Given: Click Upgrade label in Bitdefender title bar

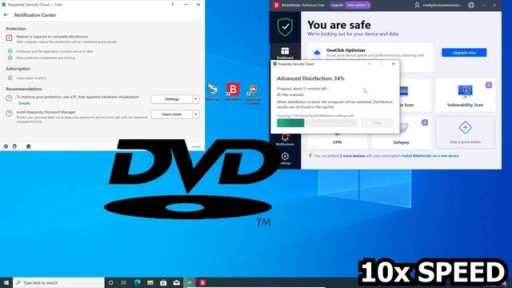Looking at the screenshot, I should (x=337, y=6).
